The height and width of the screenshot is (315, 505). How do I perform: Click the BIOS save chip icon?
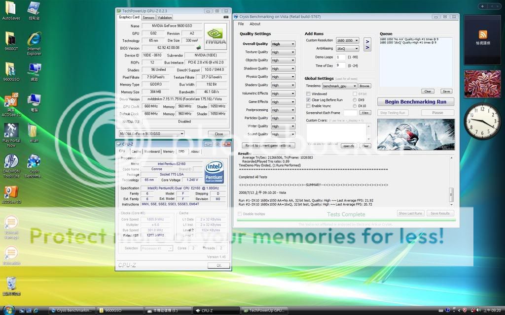click(198, 48)
